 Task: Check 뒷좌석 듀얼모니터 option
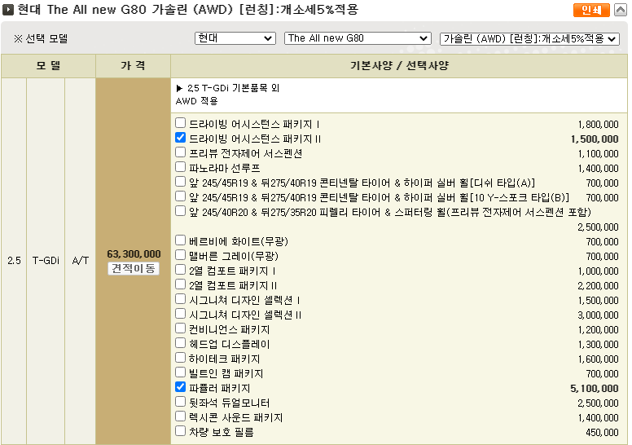180,402
